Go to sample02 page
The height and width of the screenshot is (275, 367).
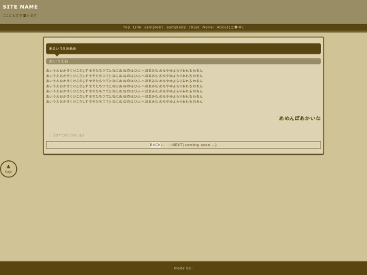[x=176, y=27]
